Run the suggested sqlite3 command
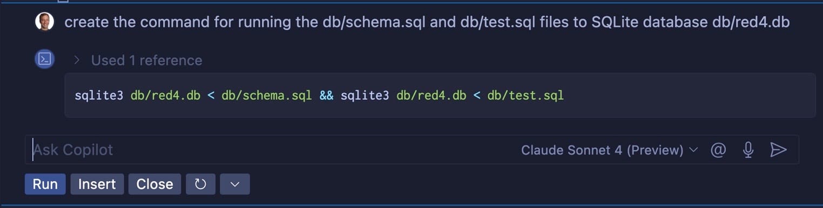 (45, 184)
